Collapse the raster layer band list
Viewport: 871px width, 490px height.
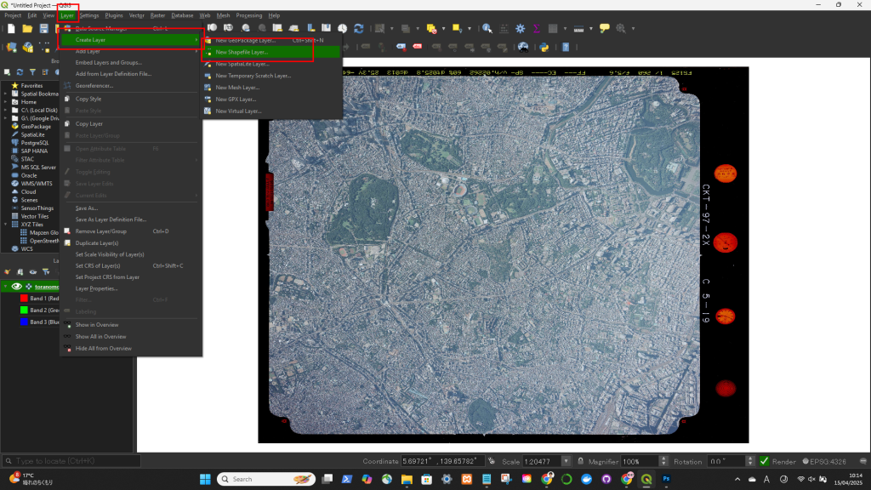tap(6, 287)
